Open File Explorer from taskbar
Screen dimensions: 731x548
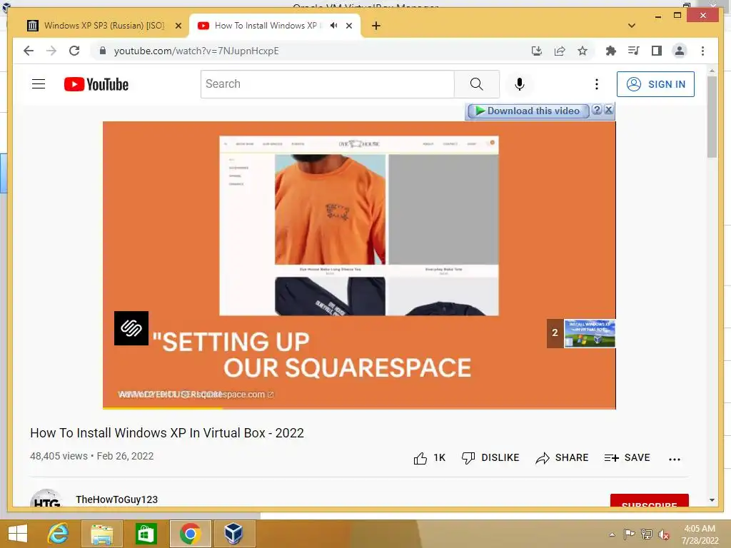click(102, 534)
